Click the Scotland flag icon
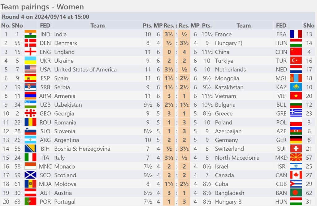 pos(30,175)
